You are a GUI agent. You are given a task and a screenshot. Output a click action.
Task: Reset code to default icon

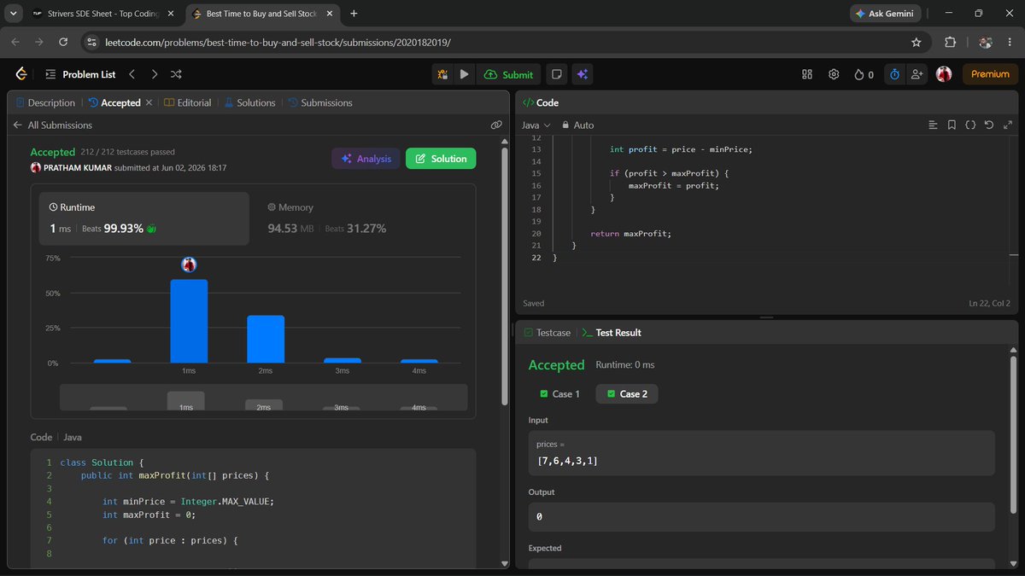tap(989, 125)
